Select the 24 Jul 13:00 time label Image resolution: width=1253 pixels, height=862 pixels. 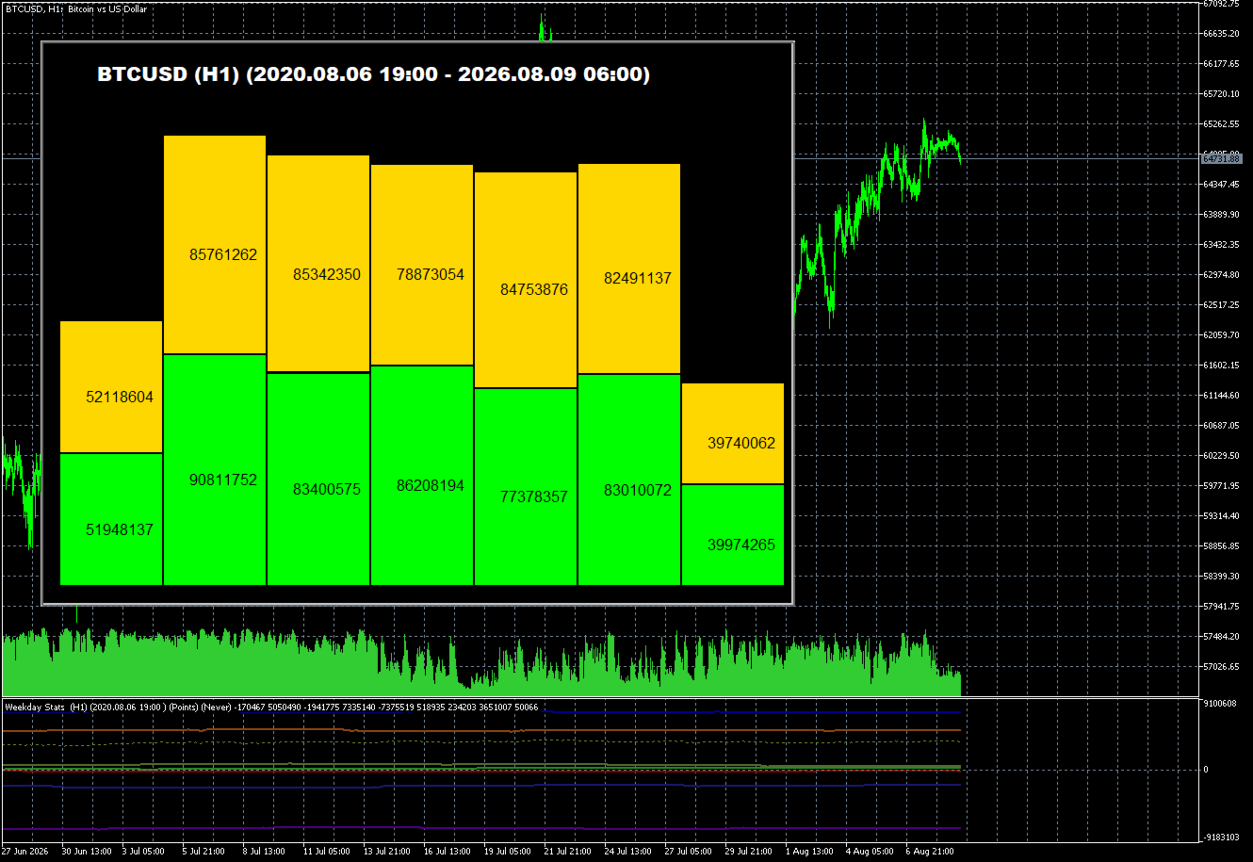pyautogui.click(x=629, y=852)
